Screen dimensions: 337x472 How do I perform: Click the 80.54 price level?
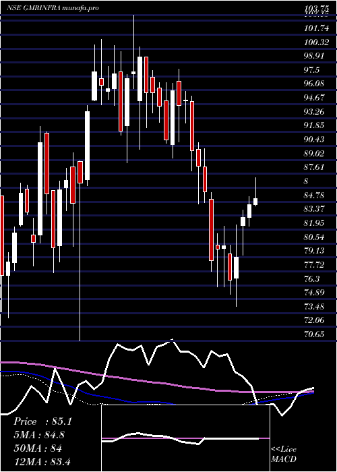click(314, 237)
